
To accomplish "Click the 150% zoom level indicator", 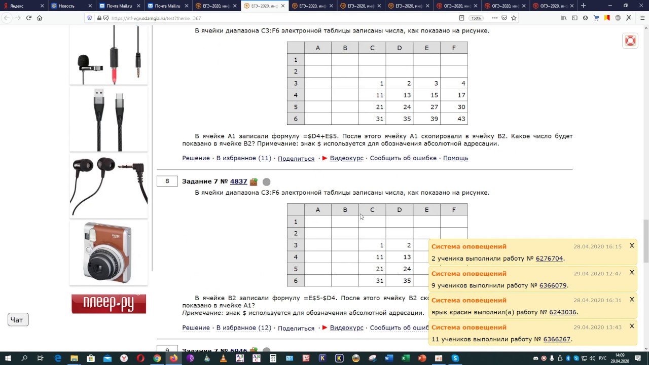I will pos(476,18).
